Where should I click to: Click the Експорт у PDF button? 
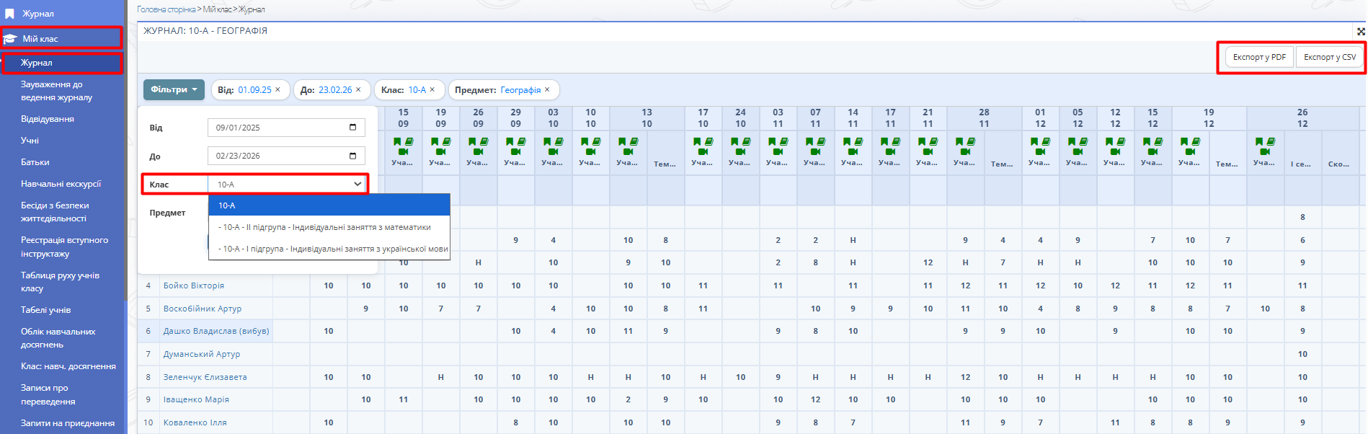click(x=1258, y=57)
